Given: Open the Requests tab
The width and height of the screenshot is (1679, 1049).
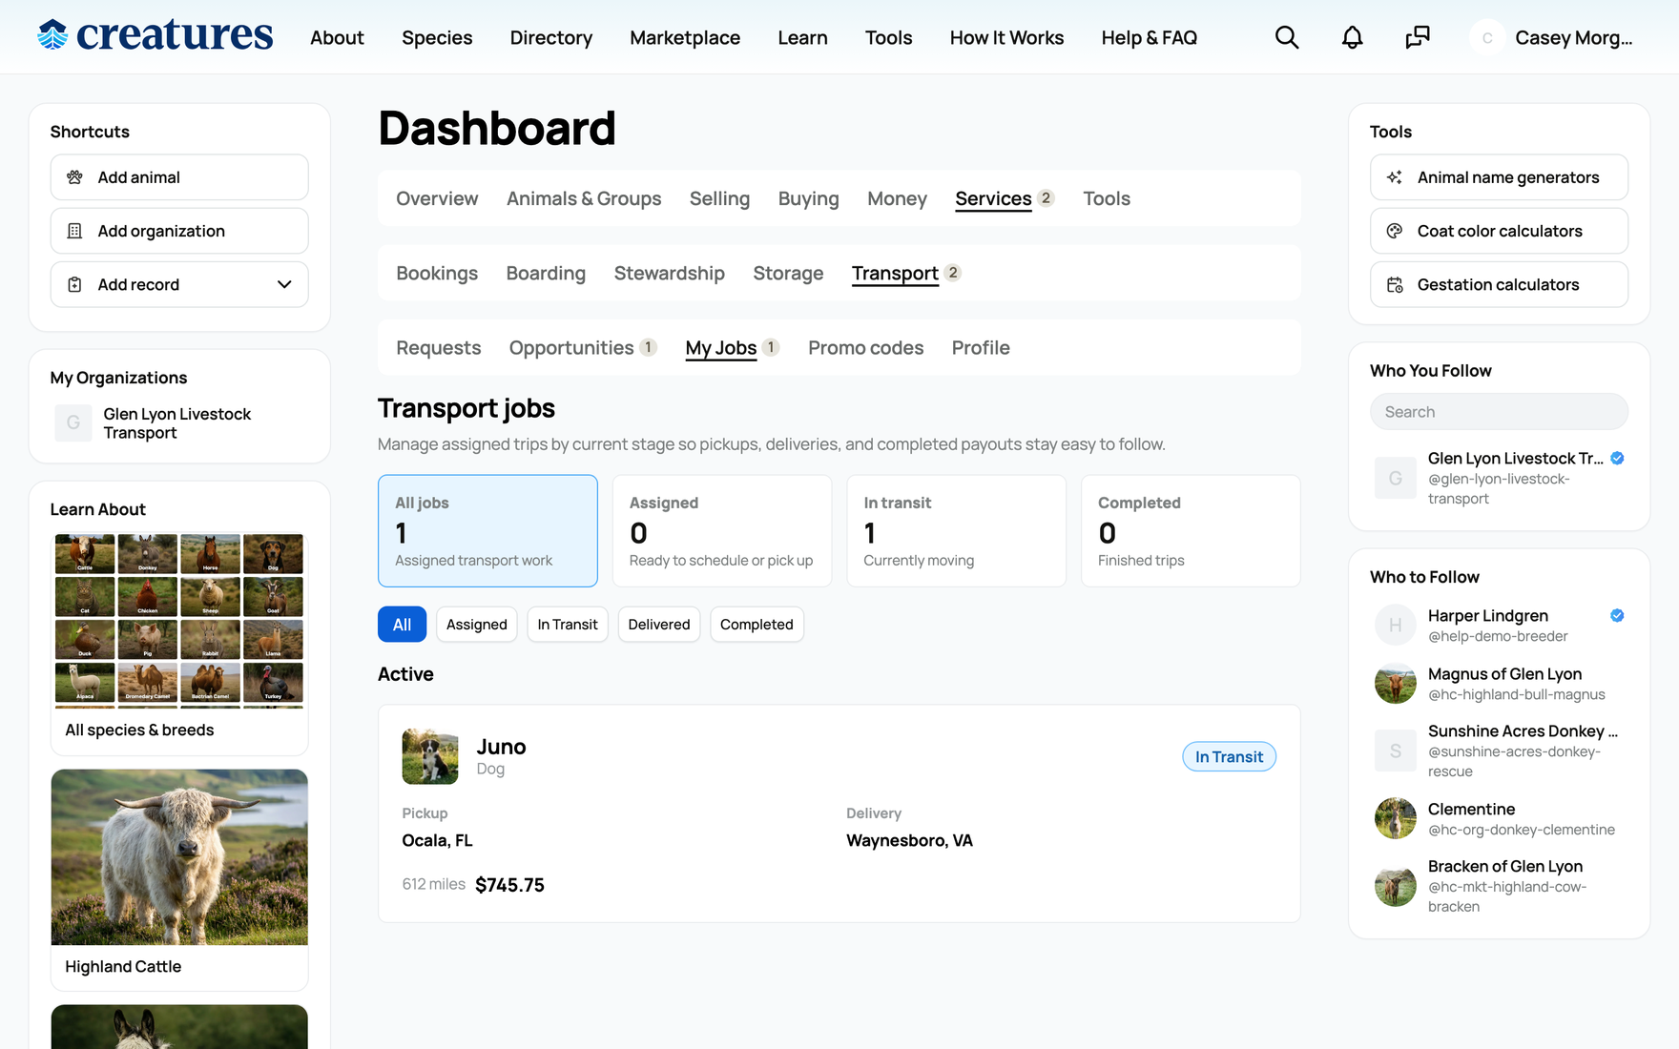Looking at the screenshot, I should [x=438, y=348].
